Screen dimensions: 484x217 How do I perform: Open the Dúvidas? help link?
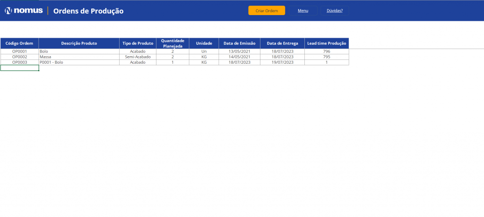tap(335, 10)
